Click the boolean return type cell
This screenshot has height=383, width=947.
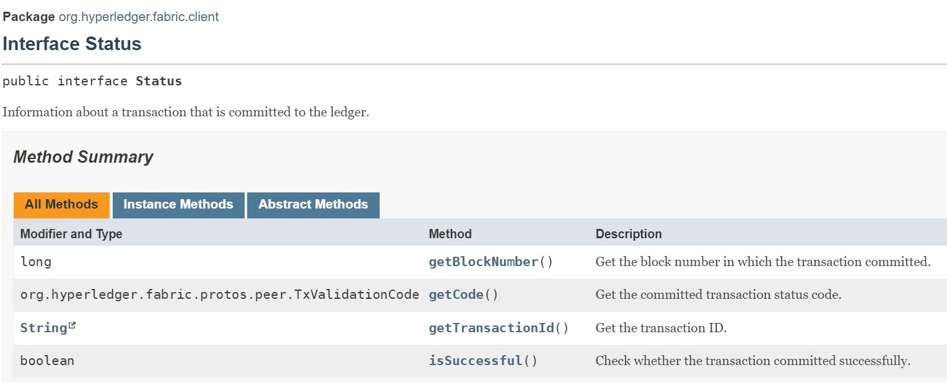(x=47, y=361)
